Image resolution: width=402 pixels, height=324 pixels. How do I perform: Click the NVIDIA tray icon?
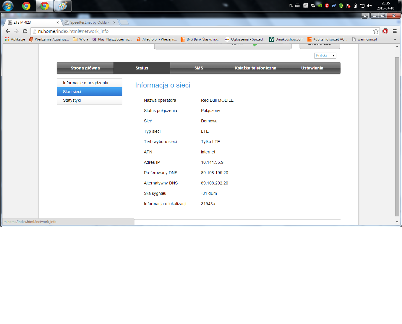click(x=320, y=6)
